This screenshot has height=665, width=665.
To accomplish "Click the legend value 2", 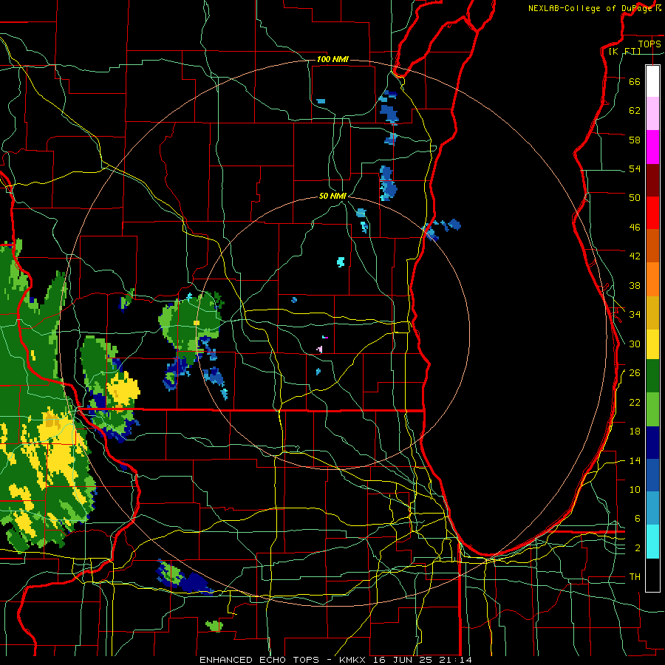I will (x=637, y=548).
